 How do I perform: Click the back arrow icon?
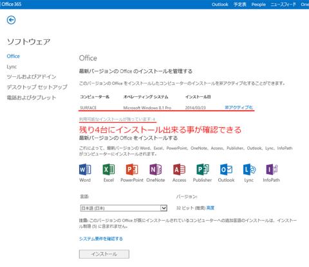click(x=11, y=20)
